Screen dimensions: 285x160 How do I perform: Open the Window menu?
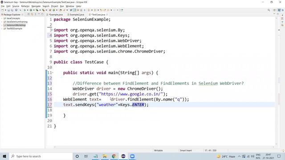[70, 6]
